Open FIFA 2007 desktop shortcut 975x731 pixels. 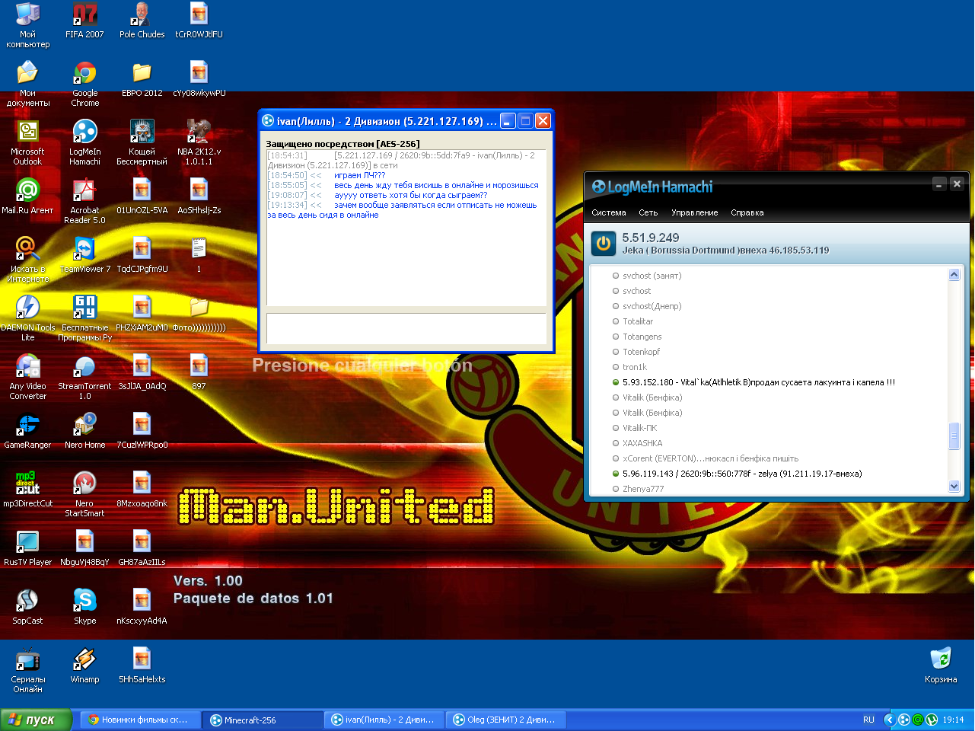[84, 21]
